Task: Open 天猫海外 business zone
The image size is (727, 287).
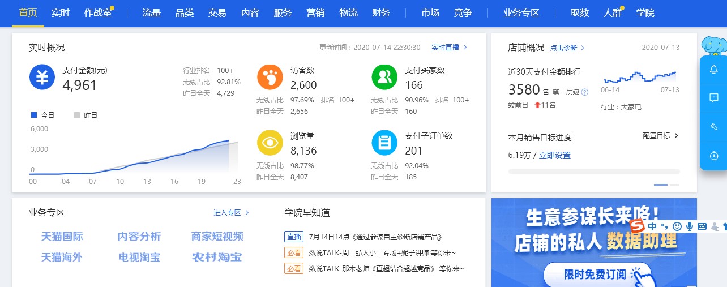Action: click(62, 258)
